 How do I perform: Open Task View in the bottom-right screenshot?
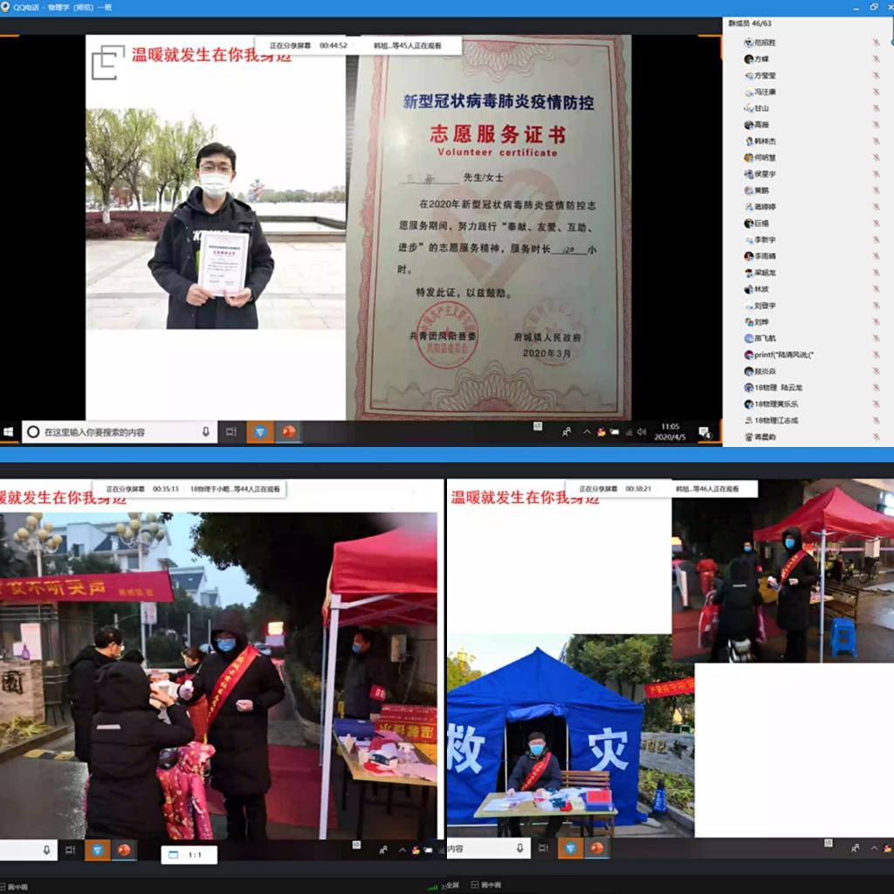point(544,849)
